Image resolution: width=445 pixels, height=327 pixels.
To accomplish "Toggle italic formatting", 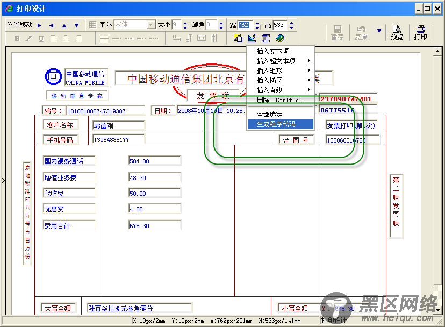I will pyautogui.click(x=29, y=38).
